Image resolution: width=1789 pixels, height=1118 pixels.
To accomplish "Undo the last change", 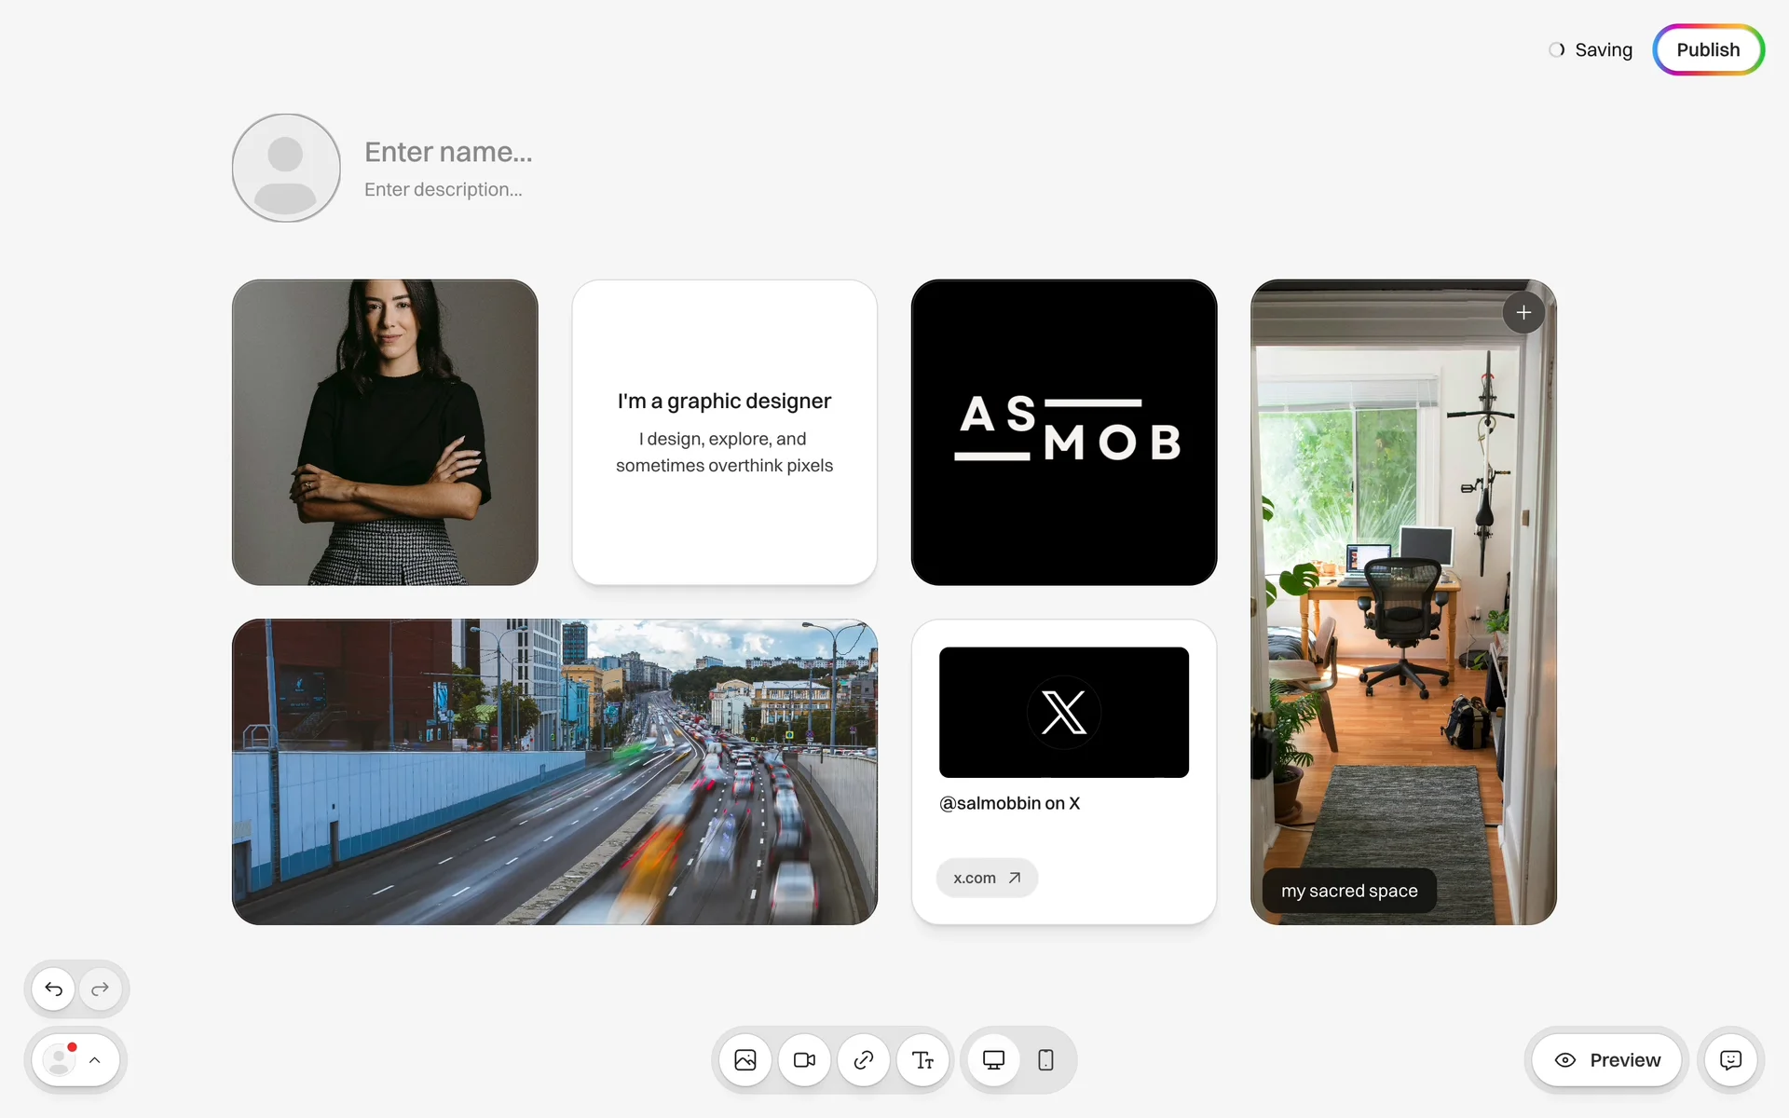I will click(54, 988).
